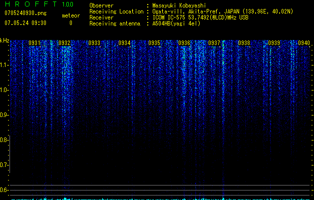This screenshot has width=314, height=200.
Task: Click the 0935 time marker
Action: tap(154, 42)
